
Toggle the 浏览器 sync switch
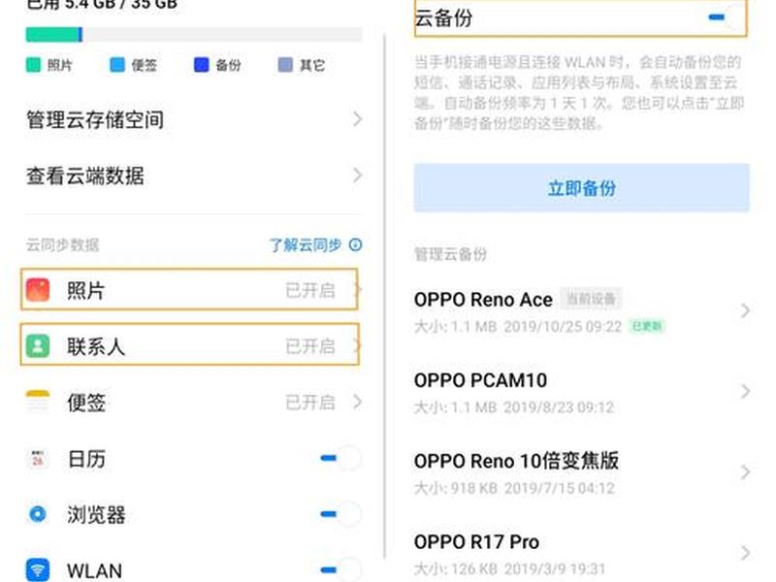(x=341, y=514)
